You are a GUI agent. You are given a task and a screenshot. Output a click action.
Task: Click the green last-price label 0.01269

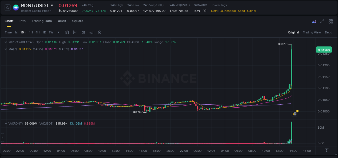324,50
